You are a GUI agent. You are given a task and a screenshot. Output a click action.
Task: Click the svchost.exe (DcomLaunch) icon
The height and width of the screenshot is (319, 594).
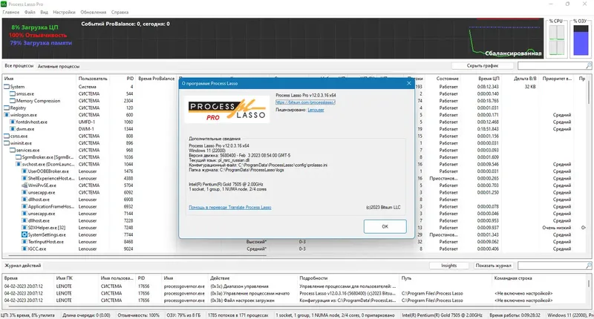point(18,164)
